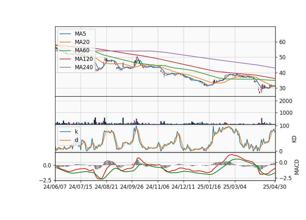Click the MA120 legend label
306x220 pixels.
[x=84, y=59]
